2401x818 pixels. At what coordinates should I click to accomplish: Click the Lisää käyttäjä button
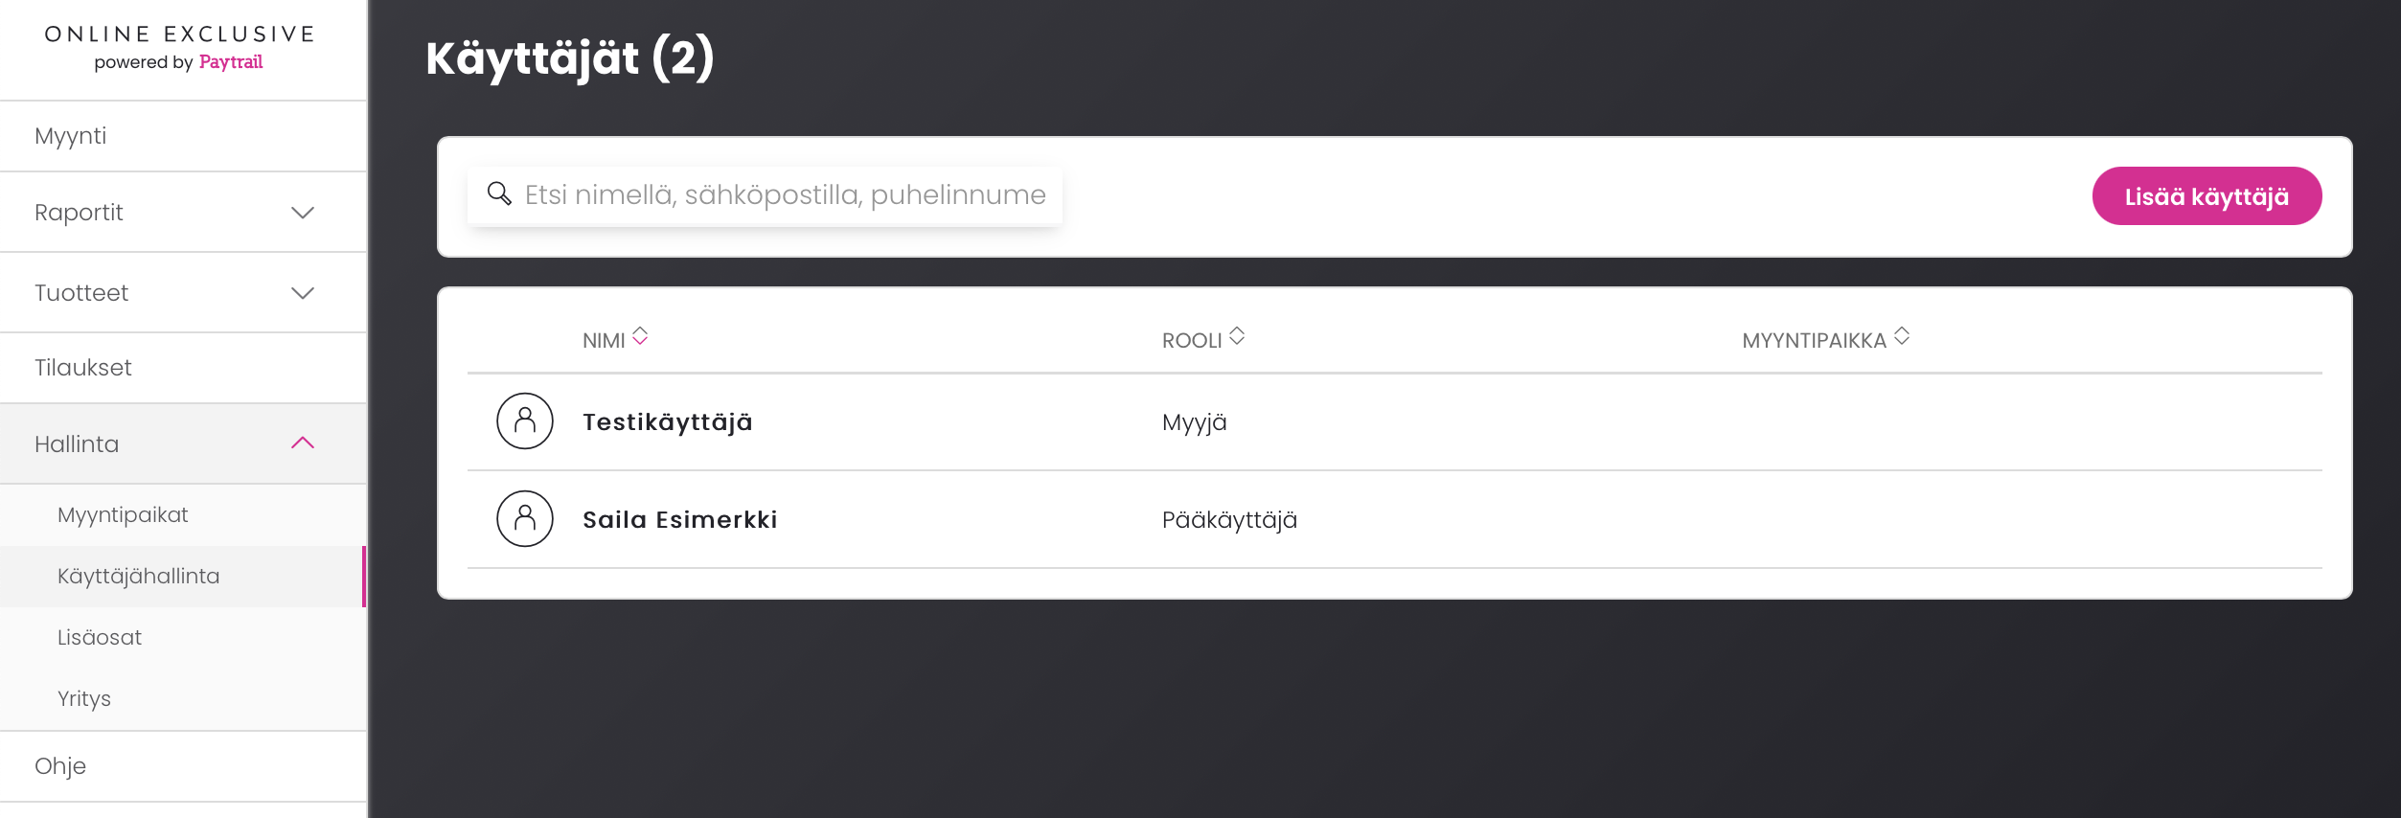[x=2207, y=196]
